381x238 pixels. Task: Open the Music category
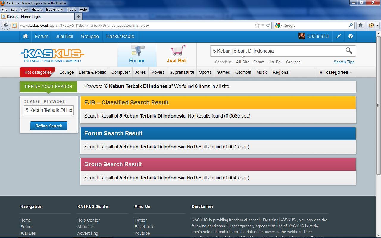(262, 72)
